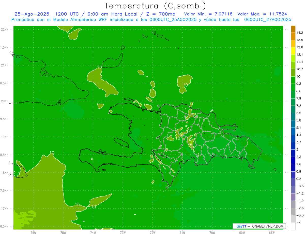Click the '22N' latitude axis label
Viewport: 305px width, 236px height.
point(4,30)
